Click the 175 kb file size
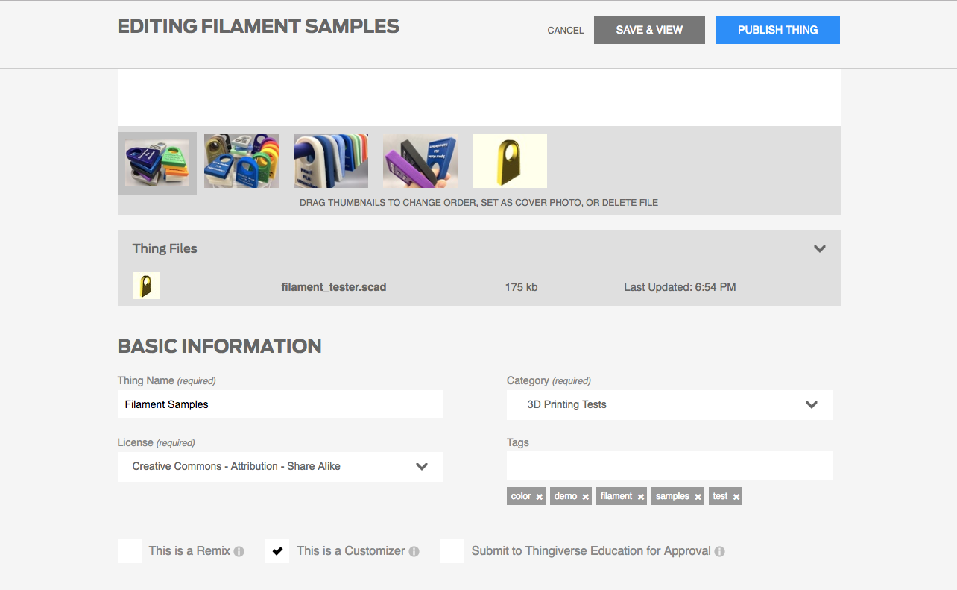The width and height of the screenshot is (957, 590). (x=521, y=287)
